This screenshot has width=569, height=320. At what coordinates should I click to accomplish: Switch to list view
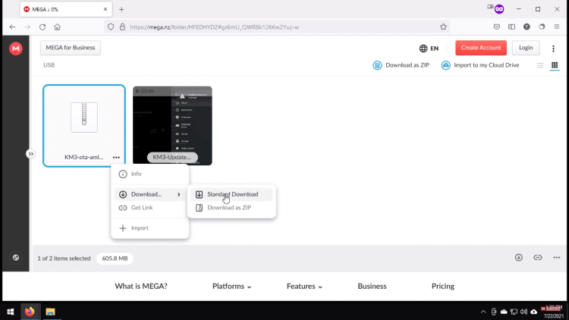point(540,65)
